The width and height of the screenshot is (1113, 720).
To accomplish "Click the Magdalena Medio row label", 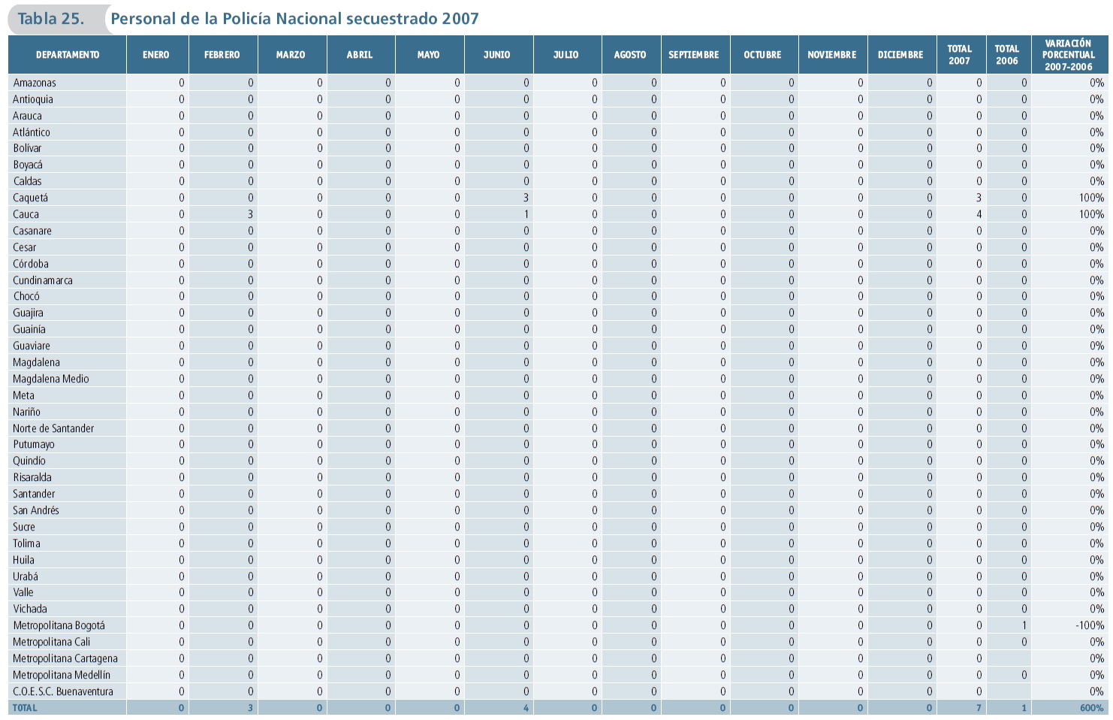I will pyautogui.click(x=51, y=379).
